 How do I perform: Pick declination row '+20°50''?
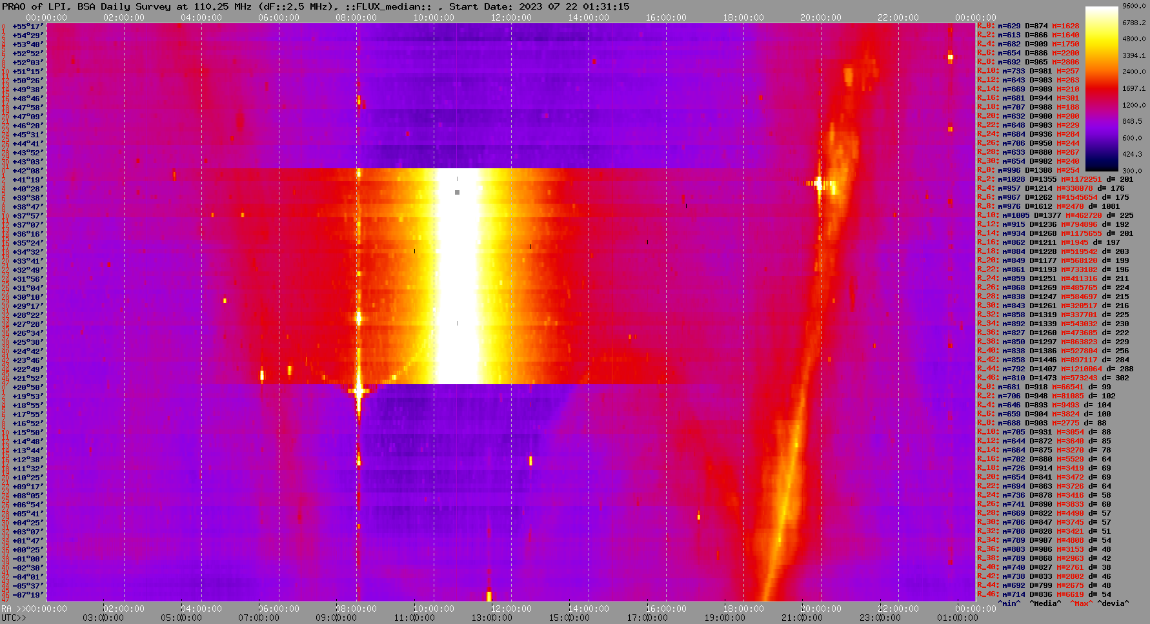tap(28, 387)
